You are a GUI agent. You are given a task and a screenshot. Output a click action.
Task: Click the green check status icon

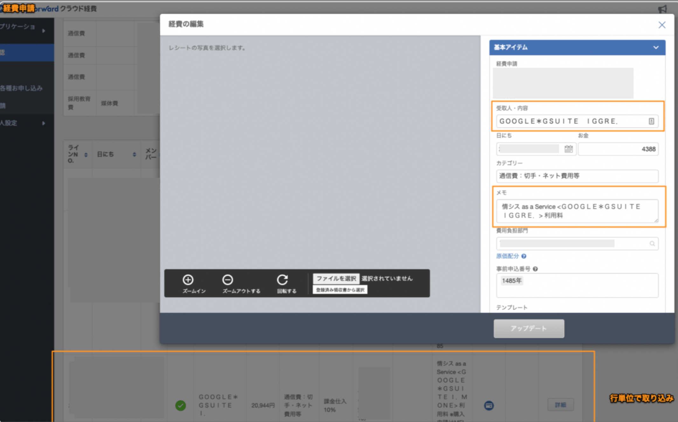tap(181, 405)
